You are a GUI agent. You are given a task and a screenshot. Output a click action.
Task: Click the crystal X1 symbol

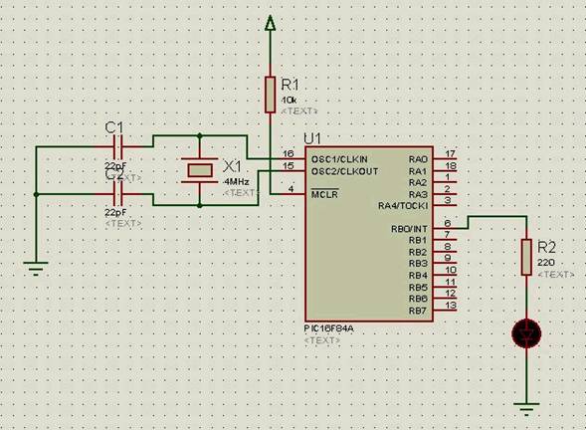[x=200, y=170]
